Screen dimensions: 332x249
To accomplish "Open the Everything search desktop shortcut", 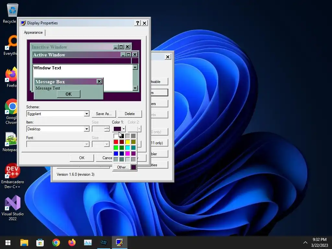I will click(12, 45).
